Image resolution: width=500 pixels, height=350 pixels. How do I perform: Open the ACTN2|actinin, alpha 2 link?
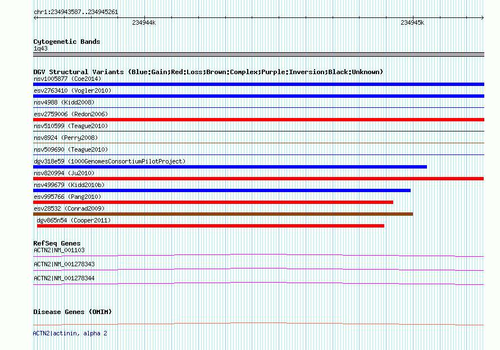coord(70,333)
